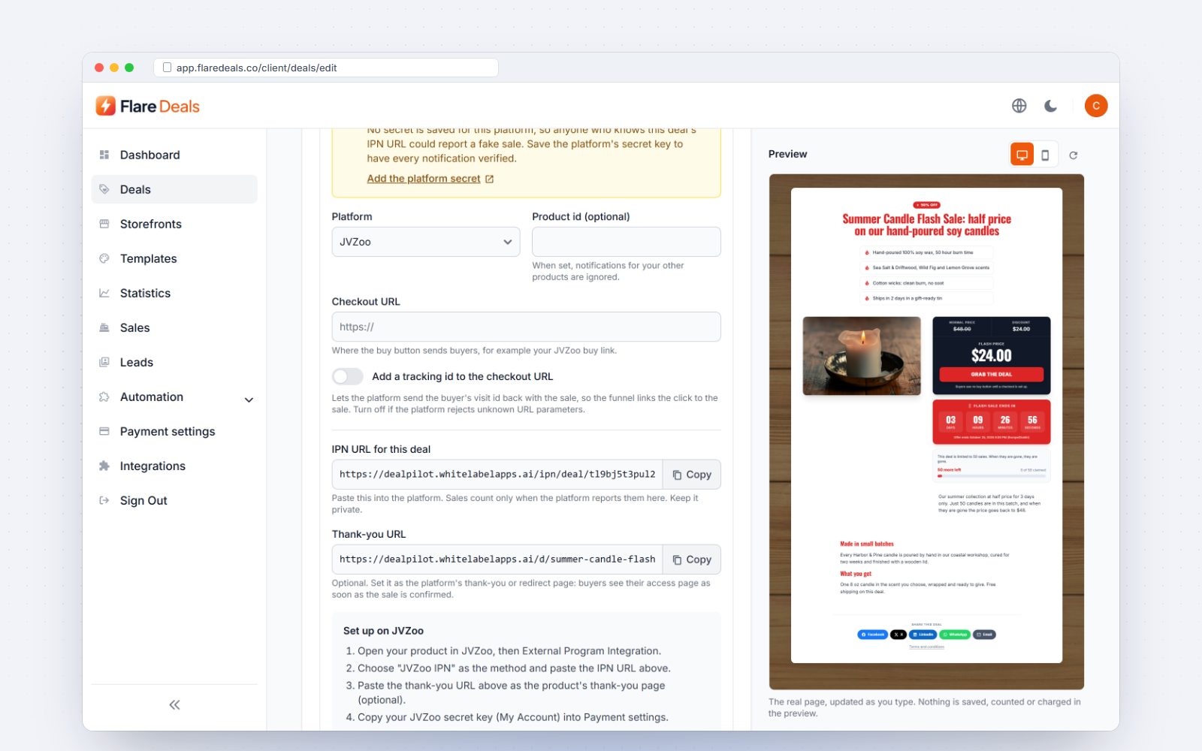The height and width of the screenshot is (751, 1202).
Task: Open Statistics in the sidebar
Action: point(174,293)
